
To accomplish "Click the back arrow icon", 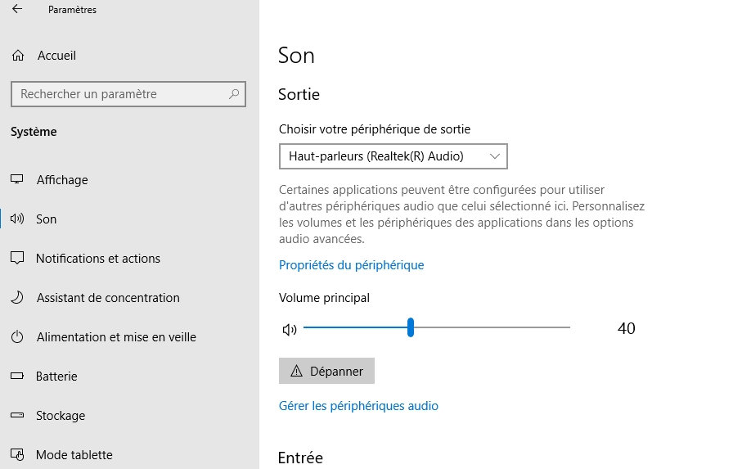I will tap(17, 10).
